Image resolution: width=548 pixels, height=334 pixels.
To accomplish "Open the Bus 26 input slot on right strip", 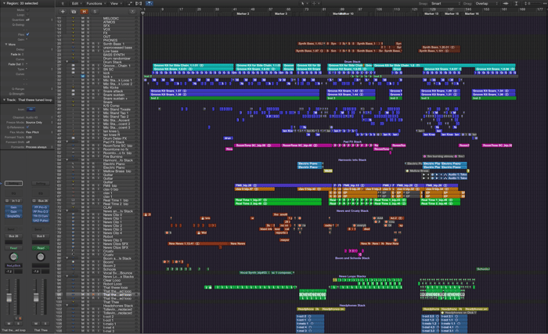I will (43, 200).
